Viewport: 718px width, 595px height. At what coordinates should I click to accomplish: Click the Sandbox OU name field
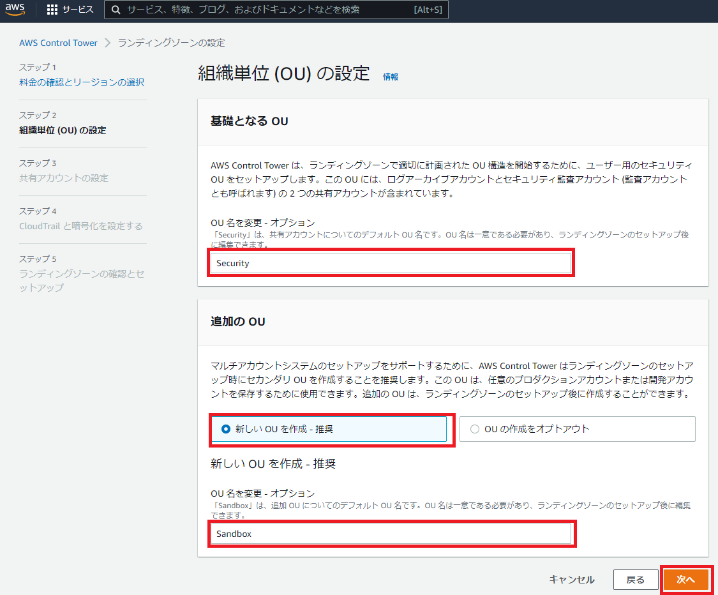click(x=391, y=534)
